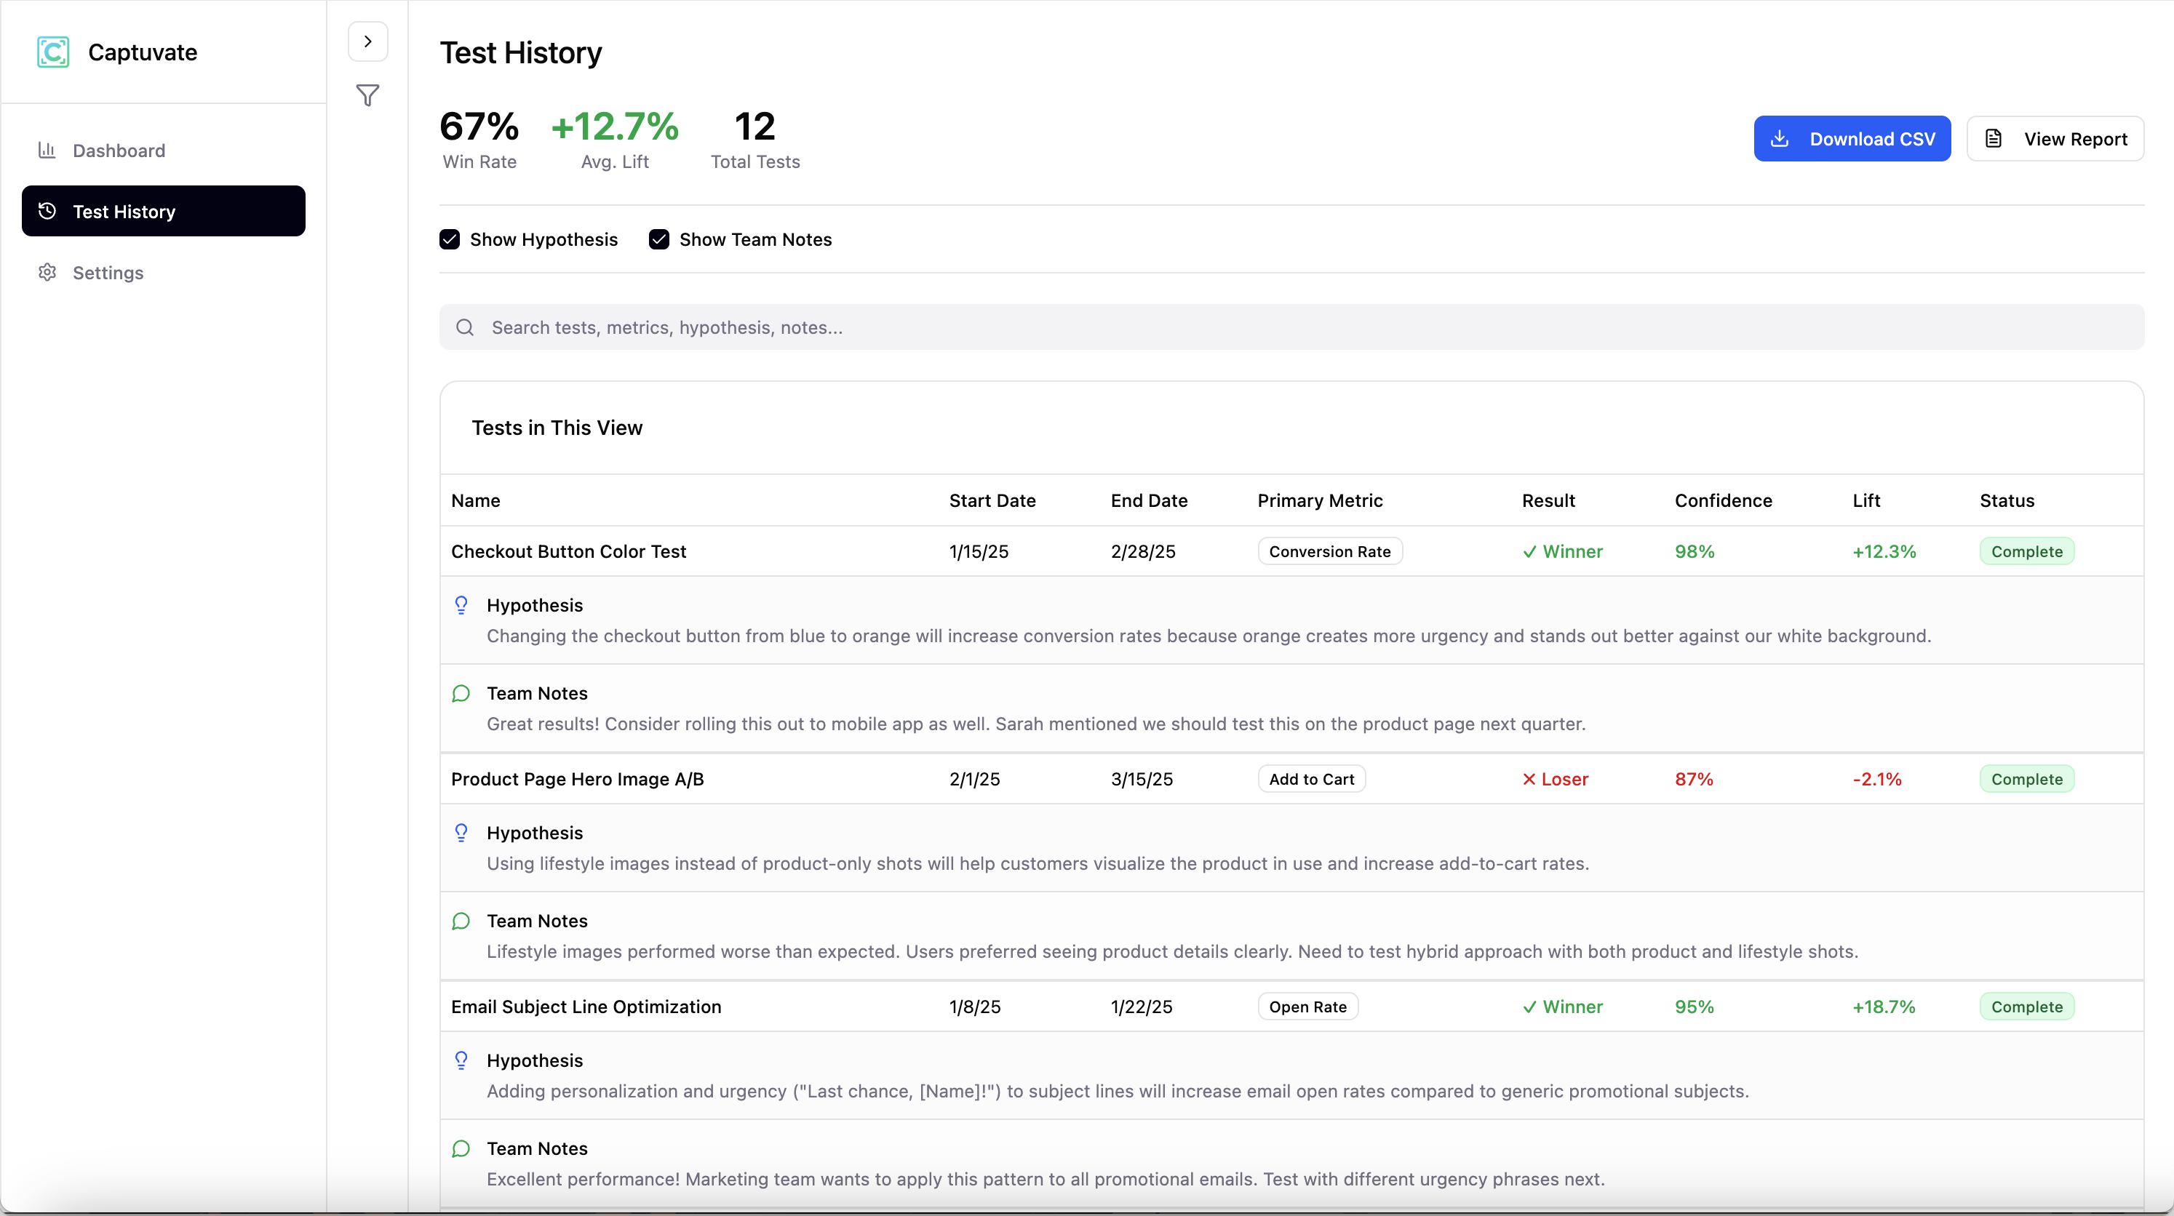
Task: Click inside the search tests field
Action: [x=1013, y=327]
